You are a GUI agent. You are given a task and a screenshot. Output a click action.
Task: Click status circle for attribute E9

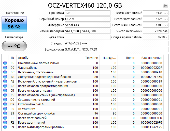tap(5, 113)
